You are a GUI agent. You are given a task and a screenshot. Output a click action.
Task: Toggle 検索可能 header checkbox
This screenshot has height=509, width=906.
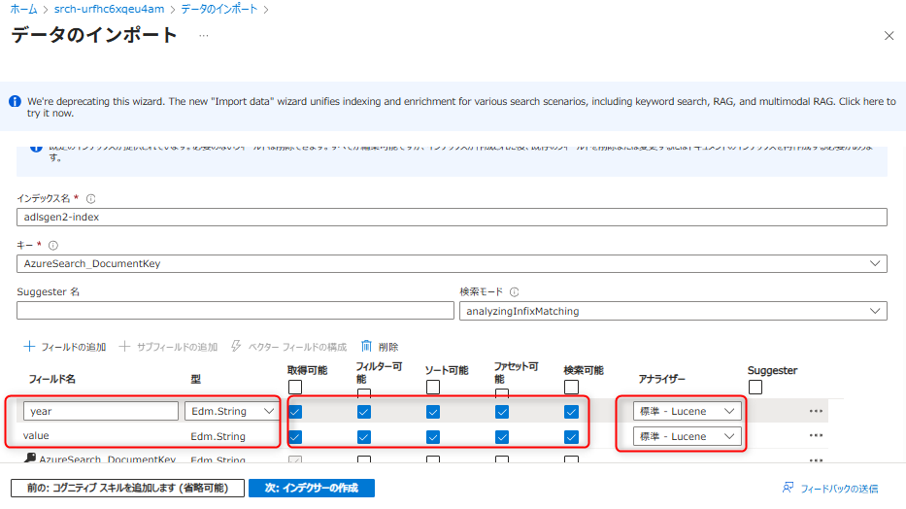pos(571,388)
